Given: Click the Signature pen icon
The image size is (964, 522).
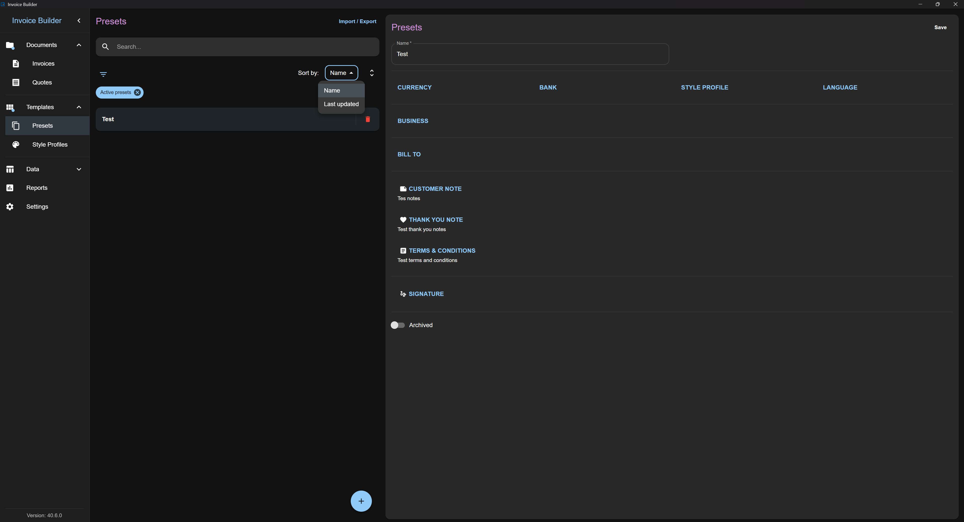Looking at the screenshot, I should pos(403,294).
